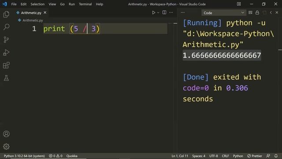
Task: Click the Visual Studio Code logo icon
Action: [5, 4]
